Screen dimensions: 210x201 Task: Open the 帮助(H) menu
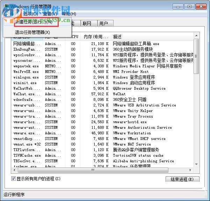pos(69,14)
